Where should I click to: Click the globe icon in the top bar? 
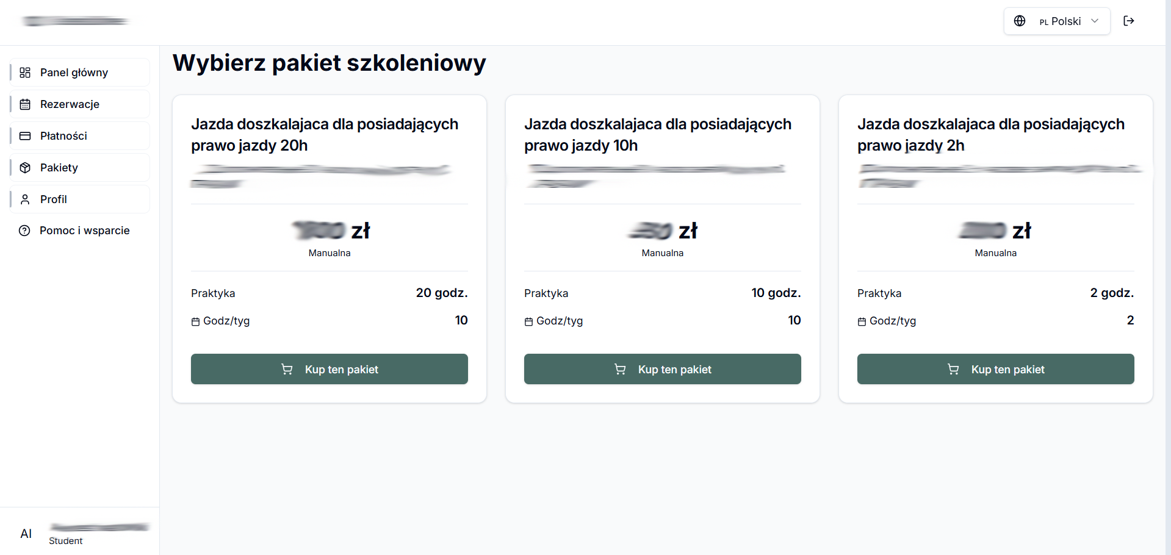[1020, 20]
